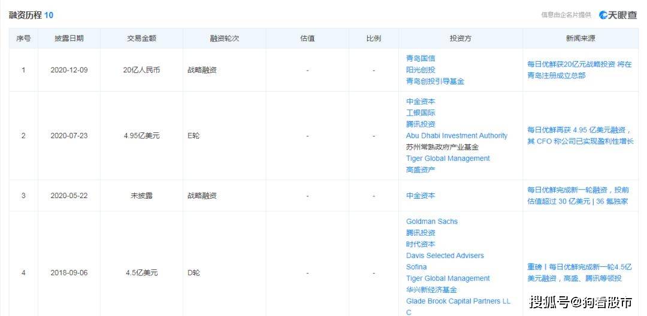Click the 序号 column header
Image resolution: width=647 pixels, height=316 pixels.
pos(23,38)
